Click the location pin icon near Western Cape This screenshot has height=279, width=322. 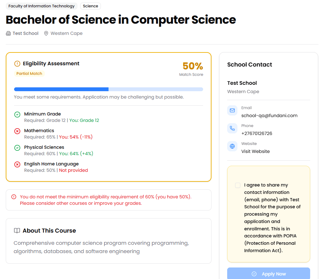46,33
